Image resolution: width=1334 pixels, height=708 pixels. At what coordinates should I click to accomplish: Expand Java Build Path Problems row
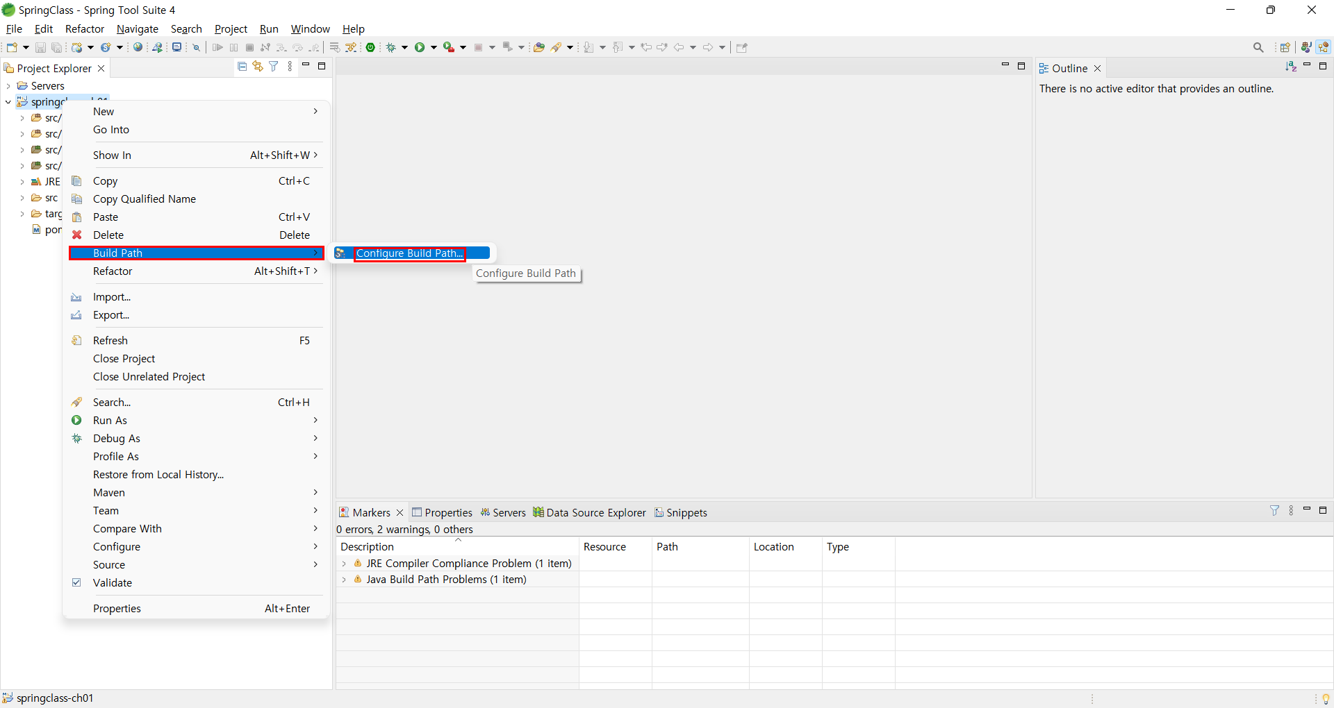click(x=344, y=580)
